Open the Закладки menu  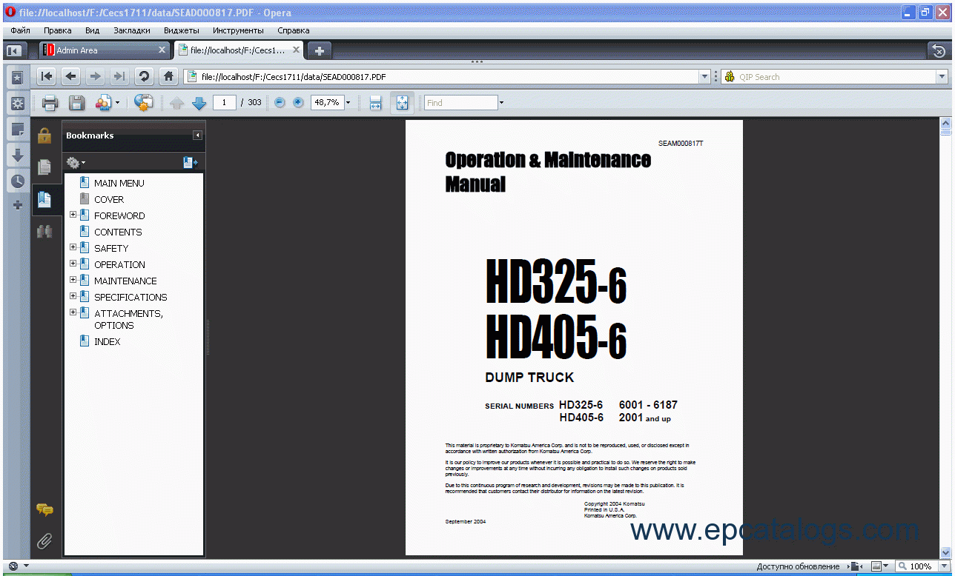(x=132, y=30)
